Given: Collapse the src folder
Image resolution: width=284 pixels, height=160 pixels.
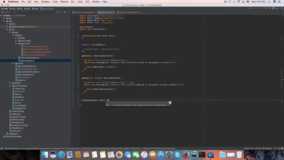Looking at the screenshot, I should pos(7,30).
